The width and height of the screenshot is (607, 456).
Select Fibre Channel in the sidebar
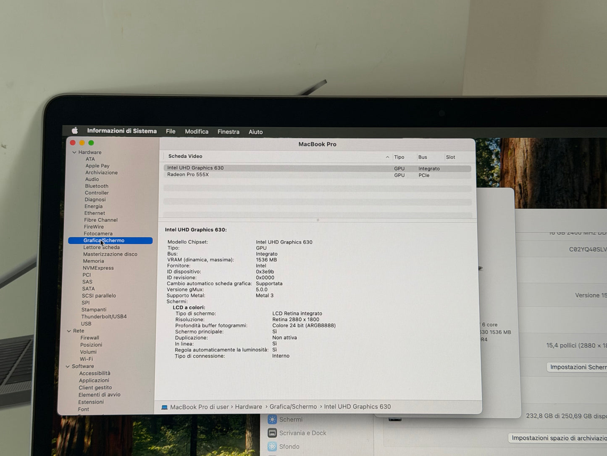point(101,220)
